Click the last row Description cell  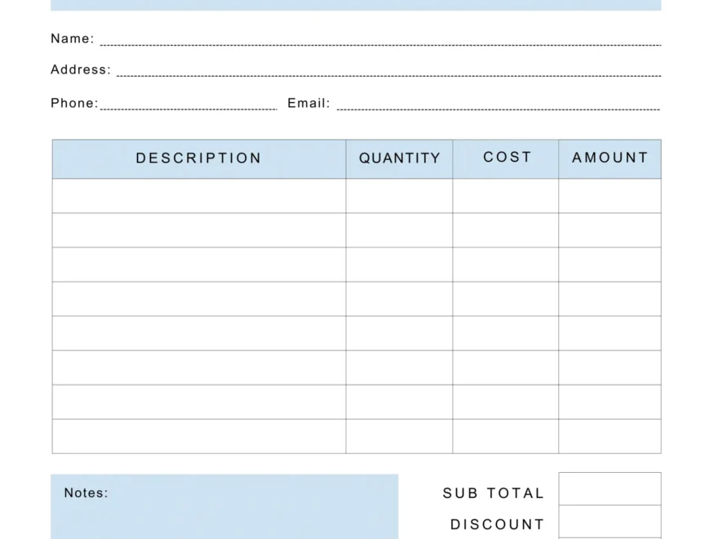click(198, 436)
